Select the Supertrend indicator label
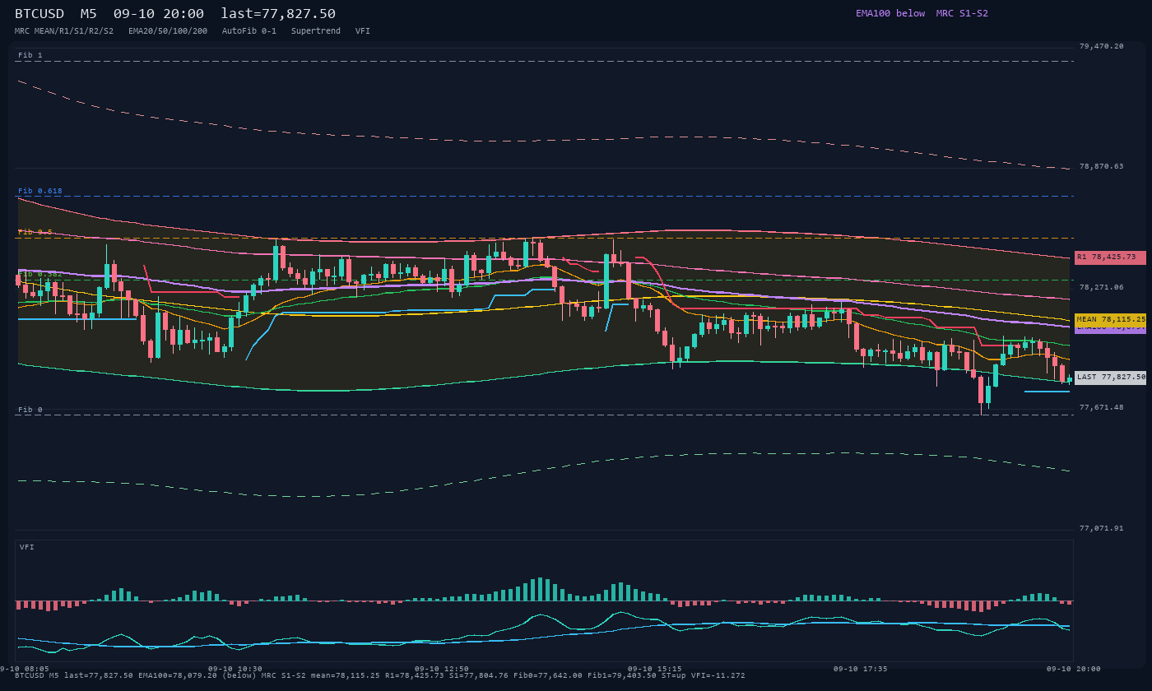 pyautogui.click(x=316, y=31)
